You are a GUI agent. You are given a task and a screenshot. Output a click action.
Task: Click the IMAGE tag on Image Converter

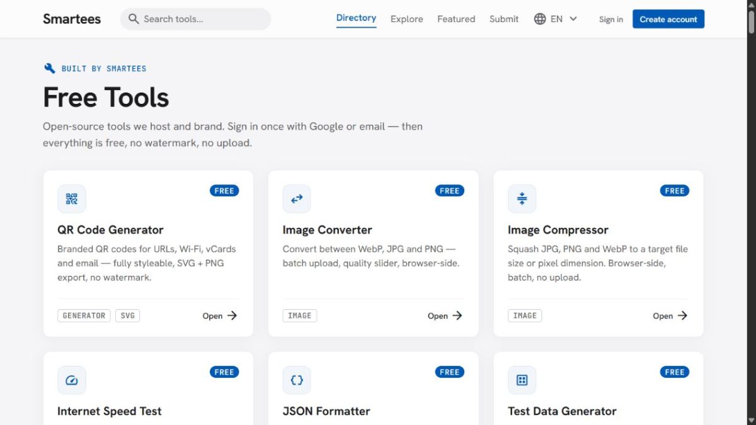(300, 316)
